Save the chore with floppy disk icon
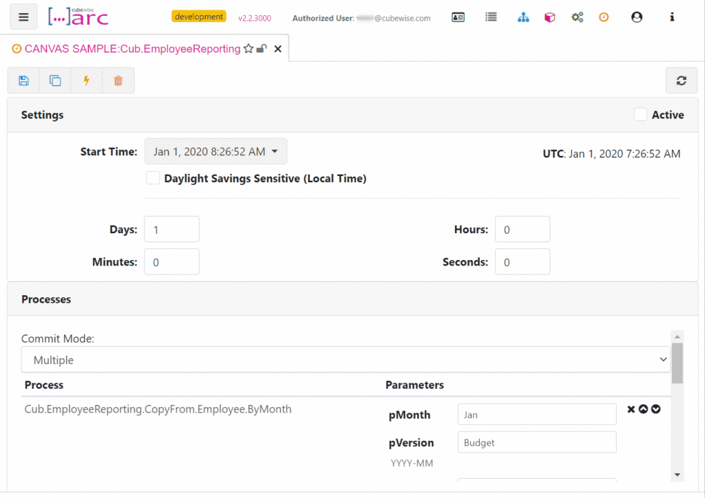 [x=23, y=81]
